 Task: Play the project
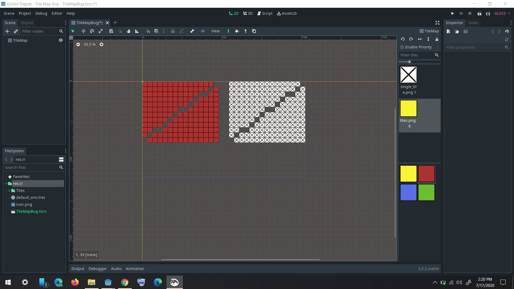tap(452, 13)
